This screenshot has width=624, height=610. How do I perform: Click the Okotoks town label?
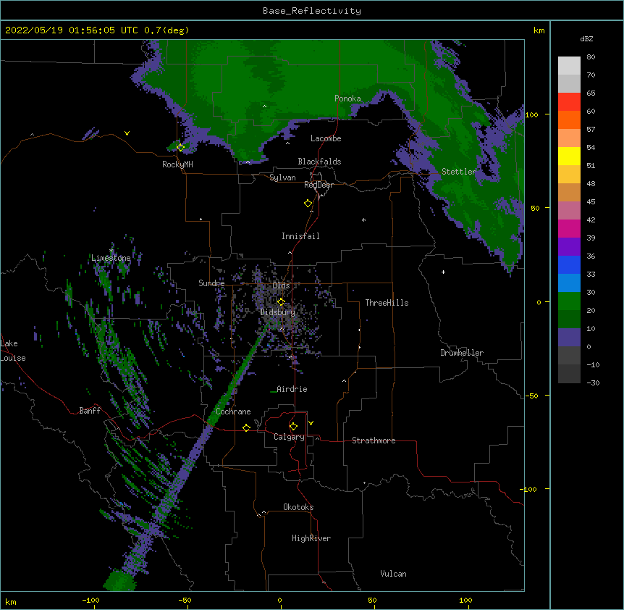pos(298,507)
